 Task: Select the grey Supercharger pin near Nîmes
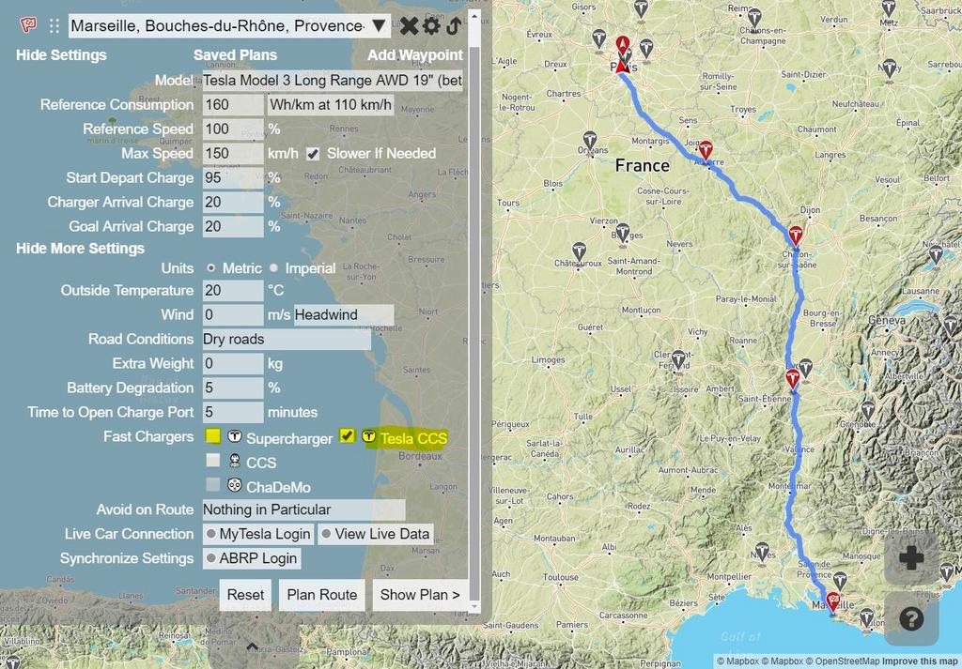[x=761, y=553]
